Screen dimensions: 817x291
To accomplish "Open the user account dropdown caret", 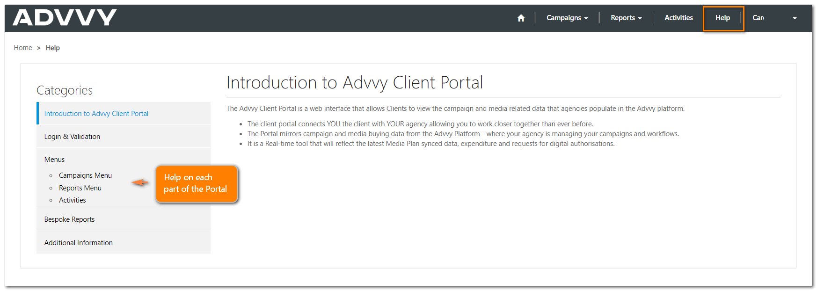I will tap(794, 18).
